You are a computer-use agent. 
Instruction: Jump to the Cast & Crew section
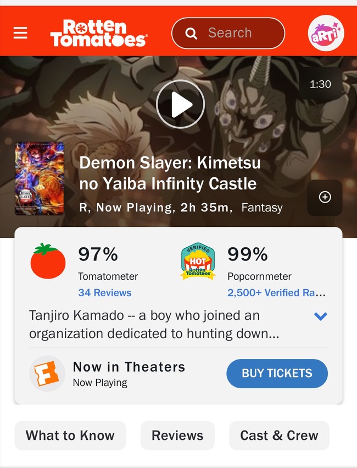click(x=280, y=436)
